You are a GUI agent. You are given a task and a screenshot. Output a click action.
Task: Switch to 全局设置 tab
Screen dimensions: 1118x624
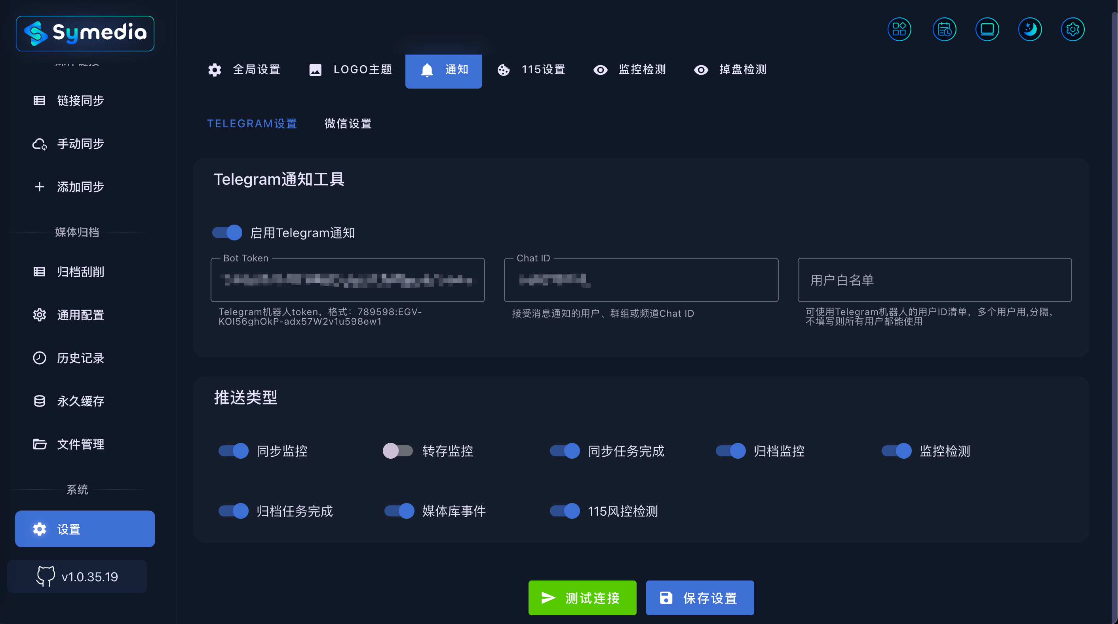244,70
